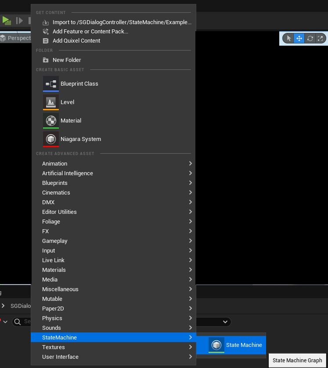
Task: Expand the Artificial Intelligence submenu
Action: 113,173
